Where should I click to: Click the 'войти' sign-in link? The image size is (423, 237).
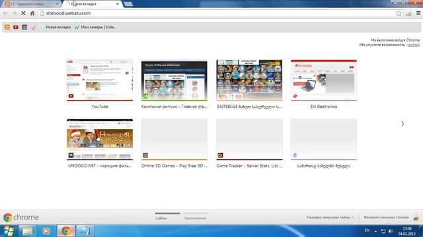coord(414,45)
